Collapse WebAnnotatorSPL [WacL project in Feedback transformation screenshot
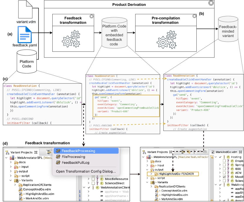The height and width of the screenshot is (202, 244). [x=6, y=158]
